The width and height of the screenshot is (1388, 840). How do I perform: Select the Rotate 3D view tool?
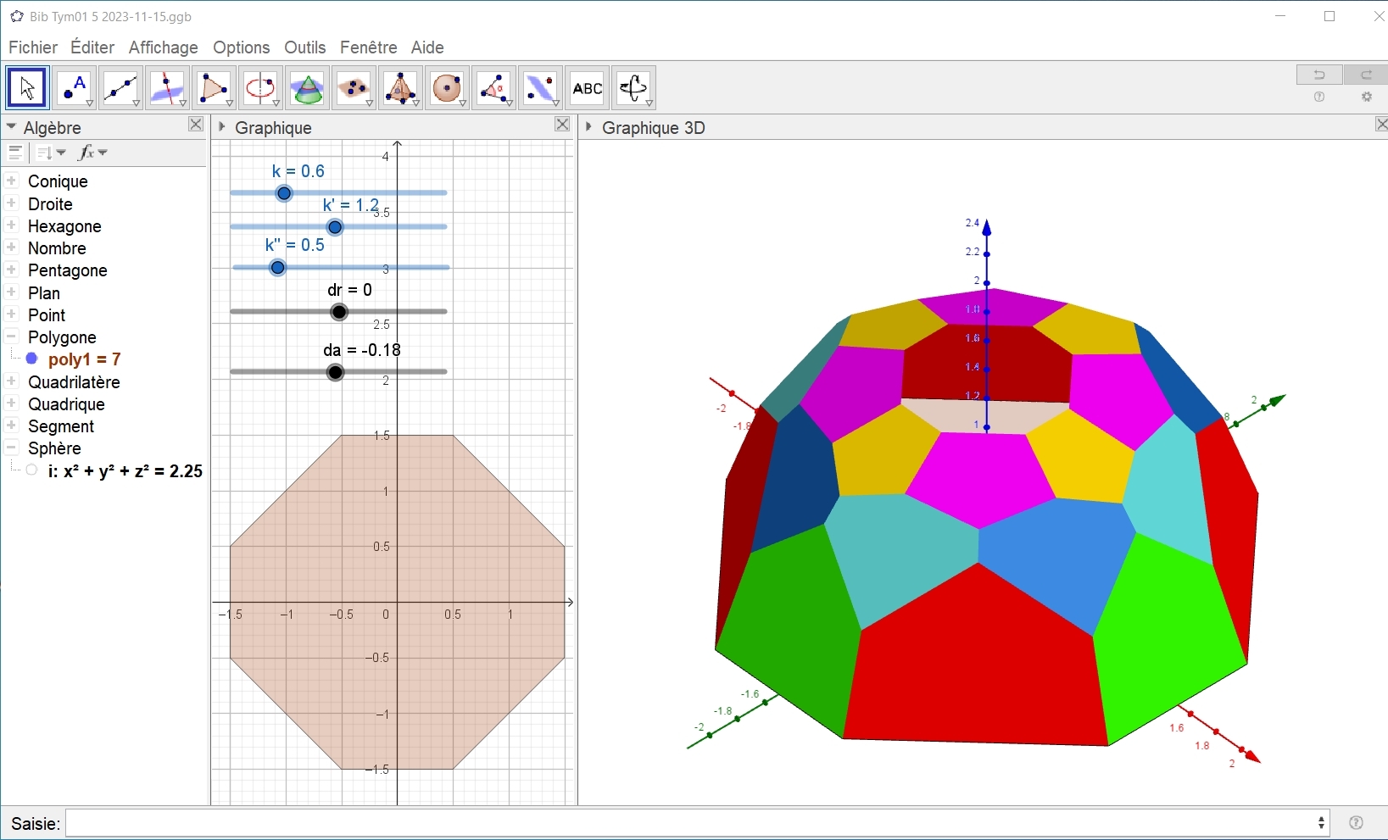(634, 88)
